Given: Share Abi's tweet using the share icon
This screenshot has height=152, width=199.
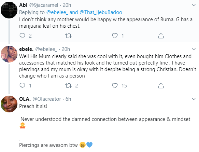Looking at the screenshot, I should 161,36.
